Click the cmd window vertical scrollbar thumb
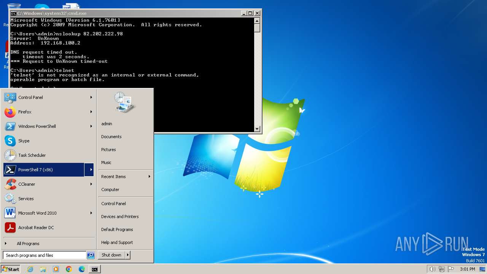Image resolution: width=487 pixels, height=274 pixels. (x=257, y=28)
